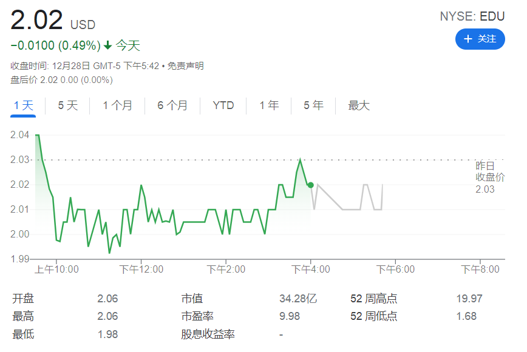Screen dimensions: 527x352
Task: Switch to the 5 天 chart tab
Action: click(68, 105)
